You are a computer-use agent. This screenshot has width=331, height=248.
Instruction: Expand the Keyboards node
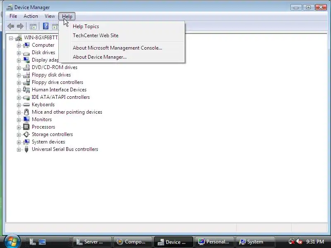(19, 105)
